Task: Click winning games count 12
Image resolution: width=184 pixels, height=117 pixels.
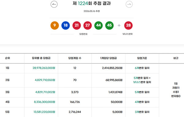Action: (x=75, y=68)
